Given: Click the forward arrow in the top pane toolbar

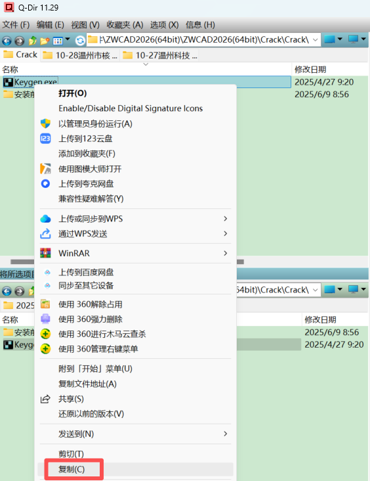Looking at the screenshot, I should 19,40.
